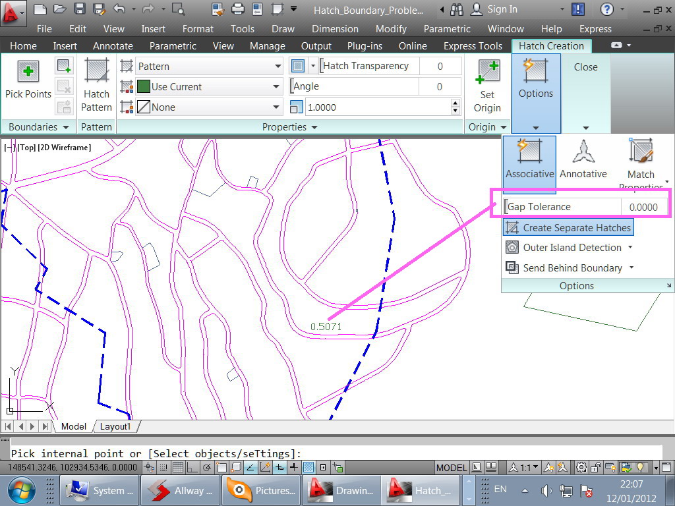Toggle Grid Display in status bar
This screenshot has width=675, height=506.
point(178,467)
